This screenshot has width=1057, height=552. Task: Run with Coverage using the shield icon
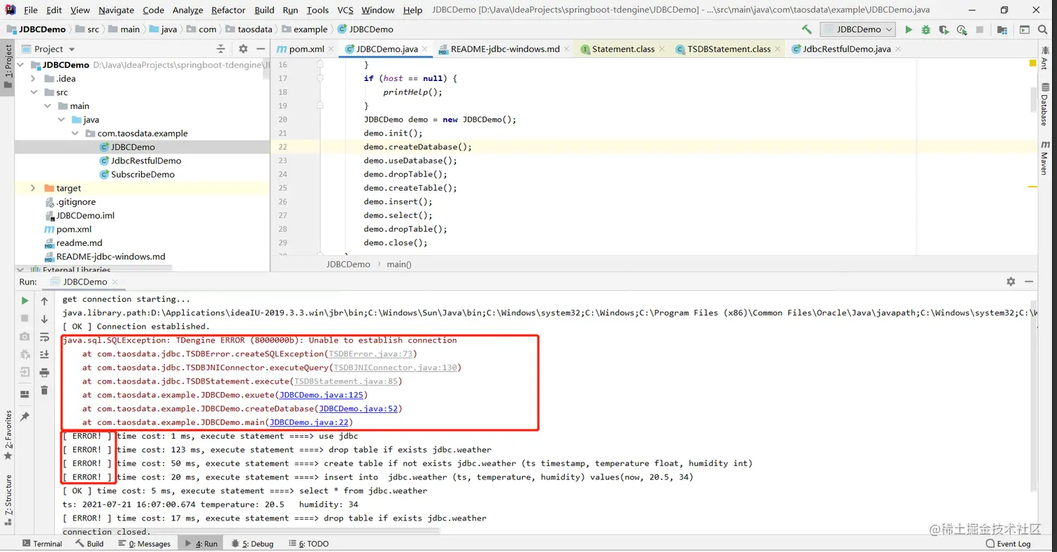click(x=944, y=29)
